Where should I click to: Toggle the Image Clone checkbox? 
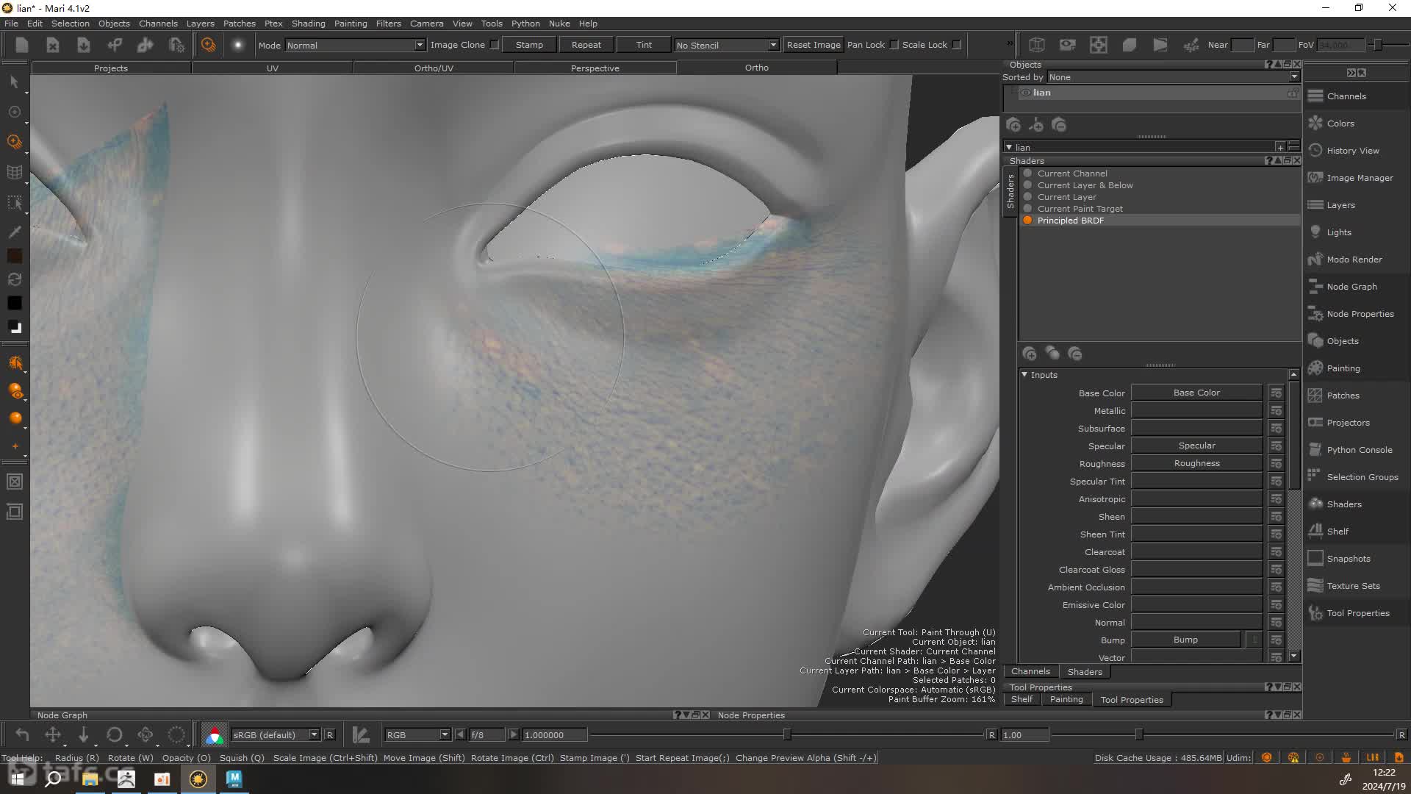pos(495,45)
